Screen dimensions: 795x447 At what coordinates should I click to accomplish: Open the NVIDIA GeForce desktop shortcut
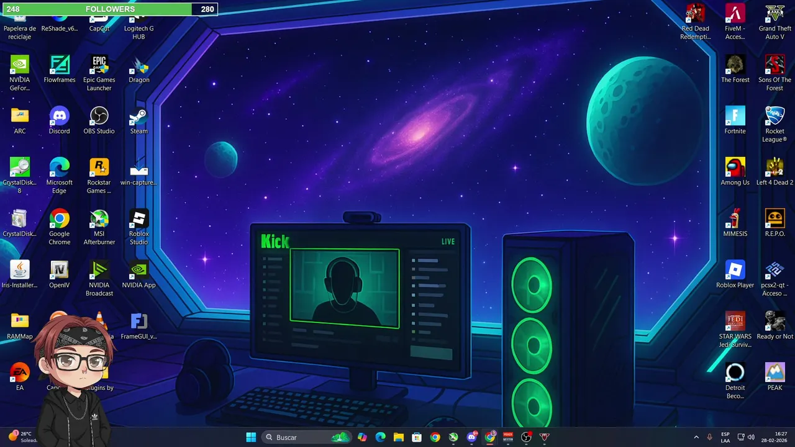point(20,73)
